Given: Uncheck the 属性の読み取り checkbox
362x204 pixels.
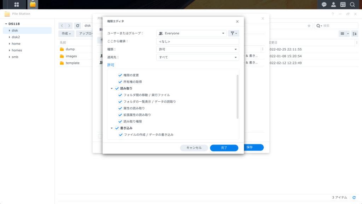Looking at the screenshot, I should tap(120, 108).
